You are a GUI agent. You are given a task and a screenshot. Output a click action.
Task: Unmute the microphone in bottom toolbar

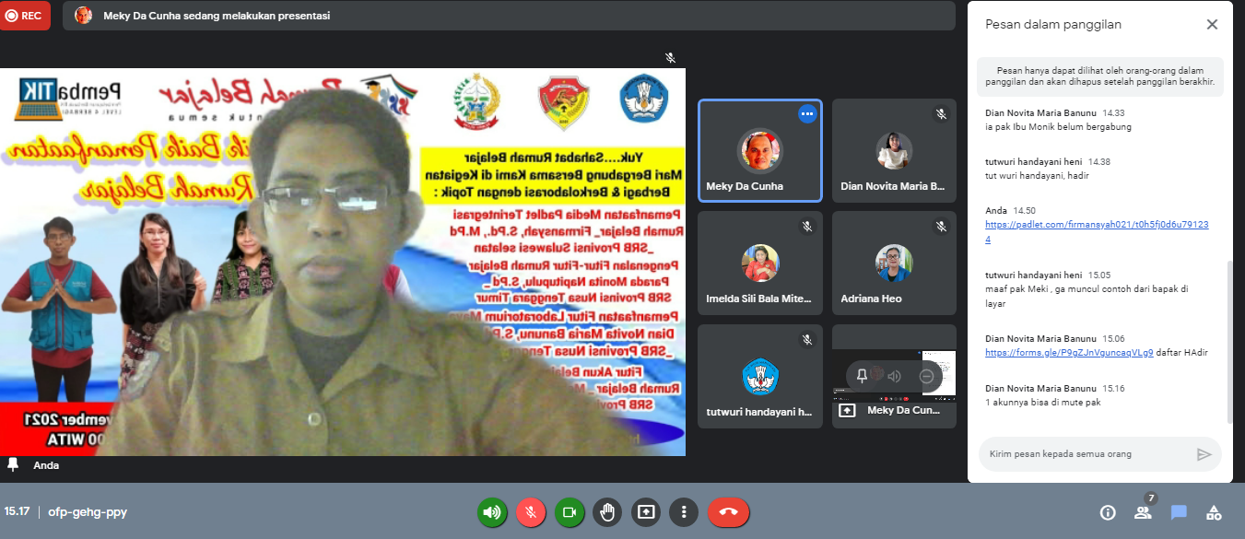(531, 512)
